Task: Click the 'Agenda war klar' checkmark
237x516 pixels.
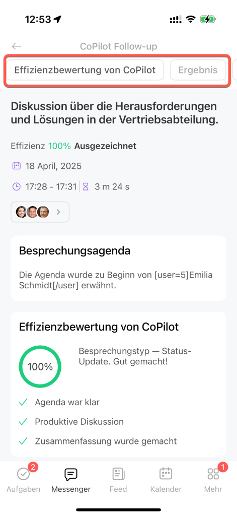Action: [x=23, y=402]
